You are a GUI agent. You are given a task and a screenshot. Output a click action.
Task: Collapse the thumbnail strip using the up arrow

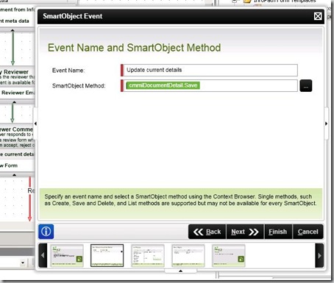(x=180, y=271)
